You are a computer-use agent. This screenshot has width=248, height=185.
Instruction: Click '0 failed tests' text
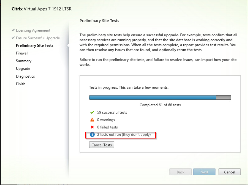coord(107,127)
